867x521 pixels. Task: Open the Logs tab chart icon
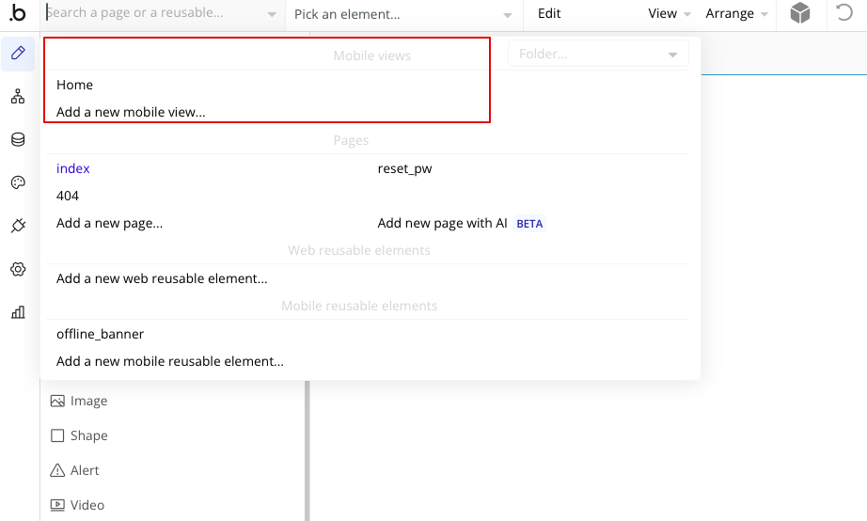coord(18,312)
